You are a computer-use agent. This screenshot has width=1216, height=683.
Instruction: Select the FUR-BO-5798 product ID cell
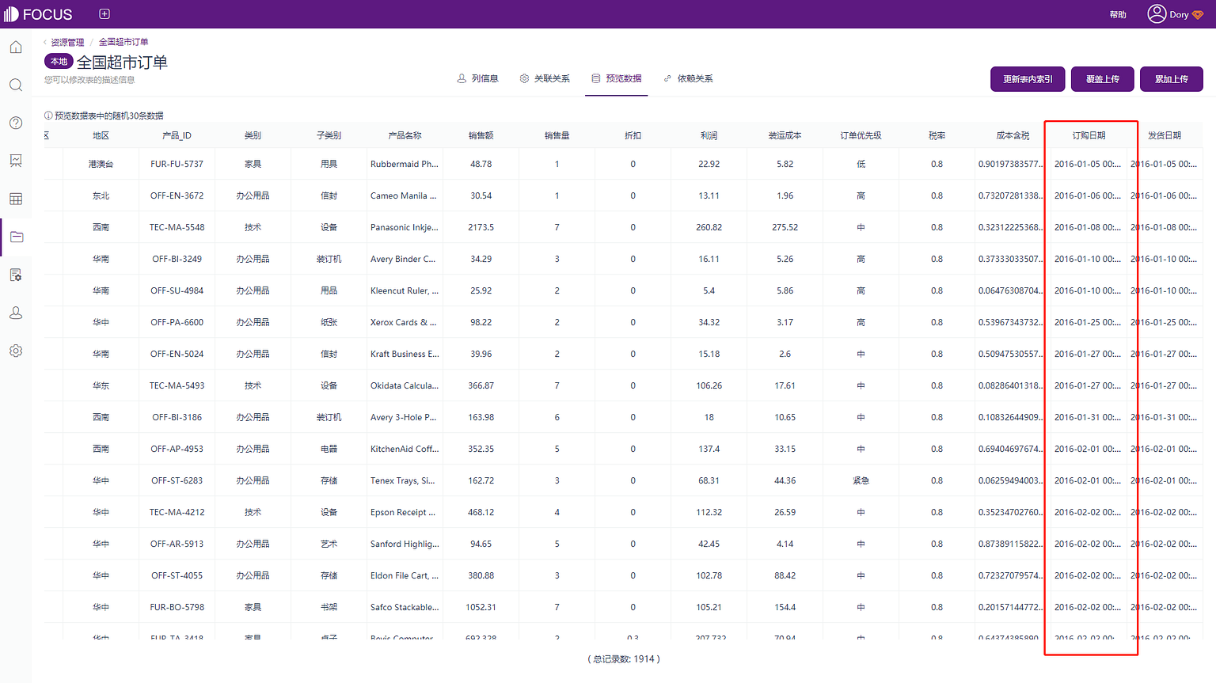pos(177,607)
